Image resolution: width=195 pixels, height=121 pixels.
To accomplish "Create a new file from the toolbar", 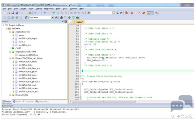I will (x=5, y=13).
